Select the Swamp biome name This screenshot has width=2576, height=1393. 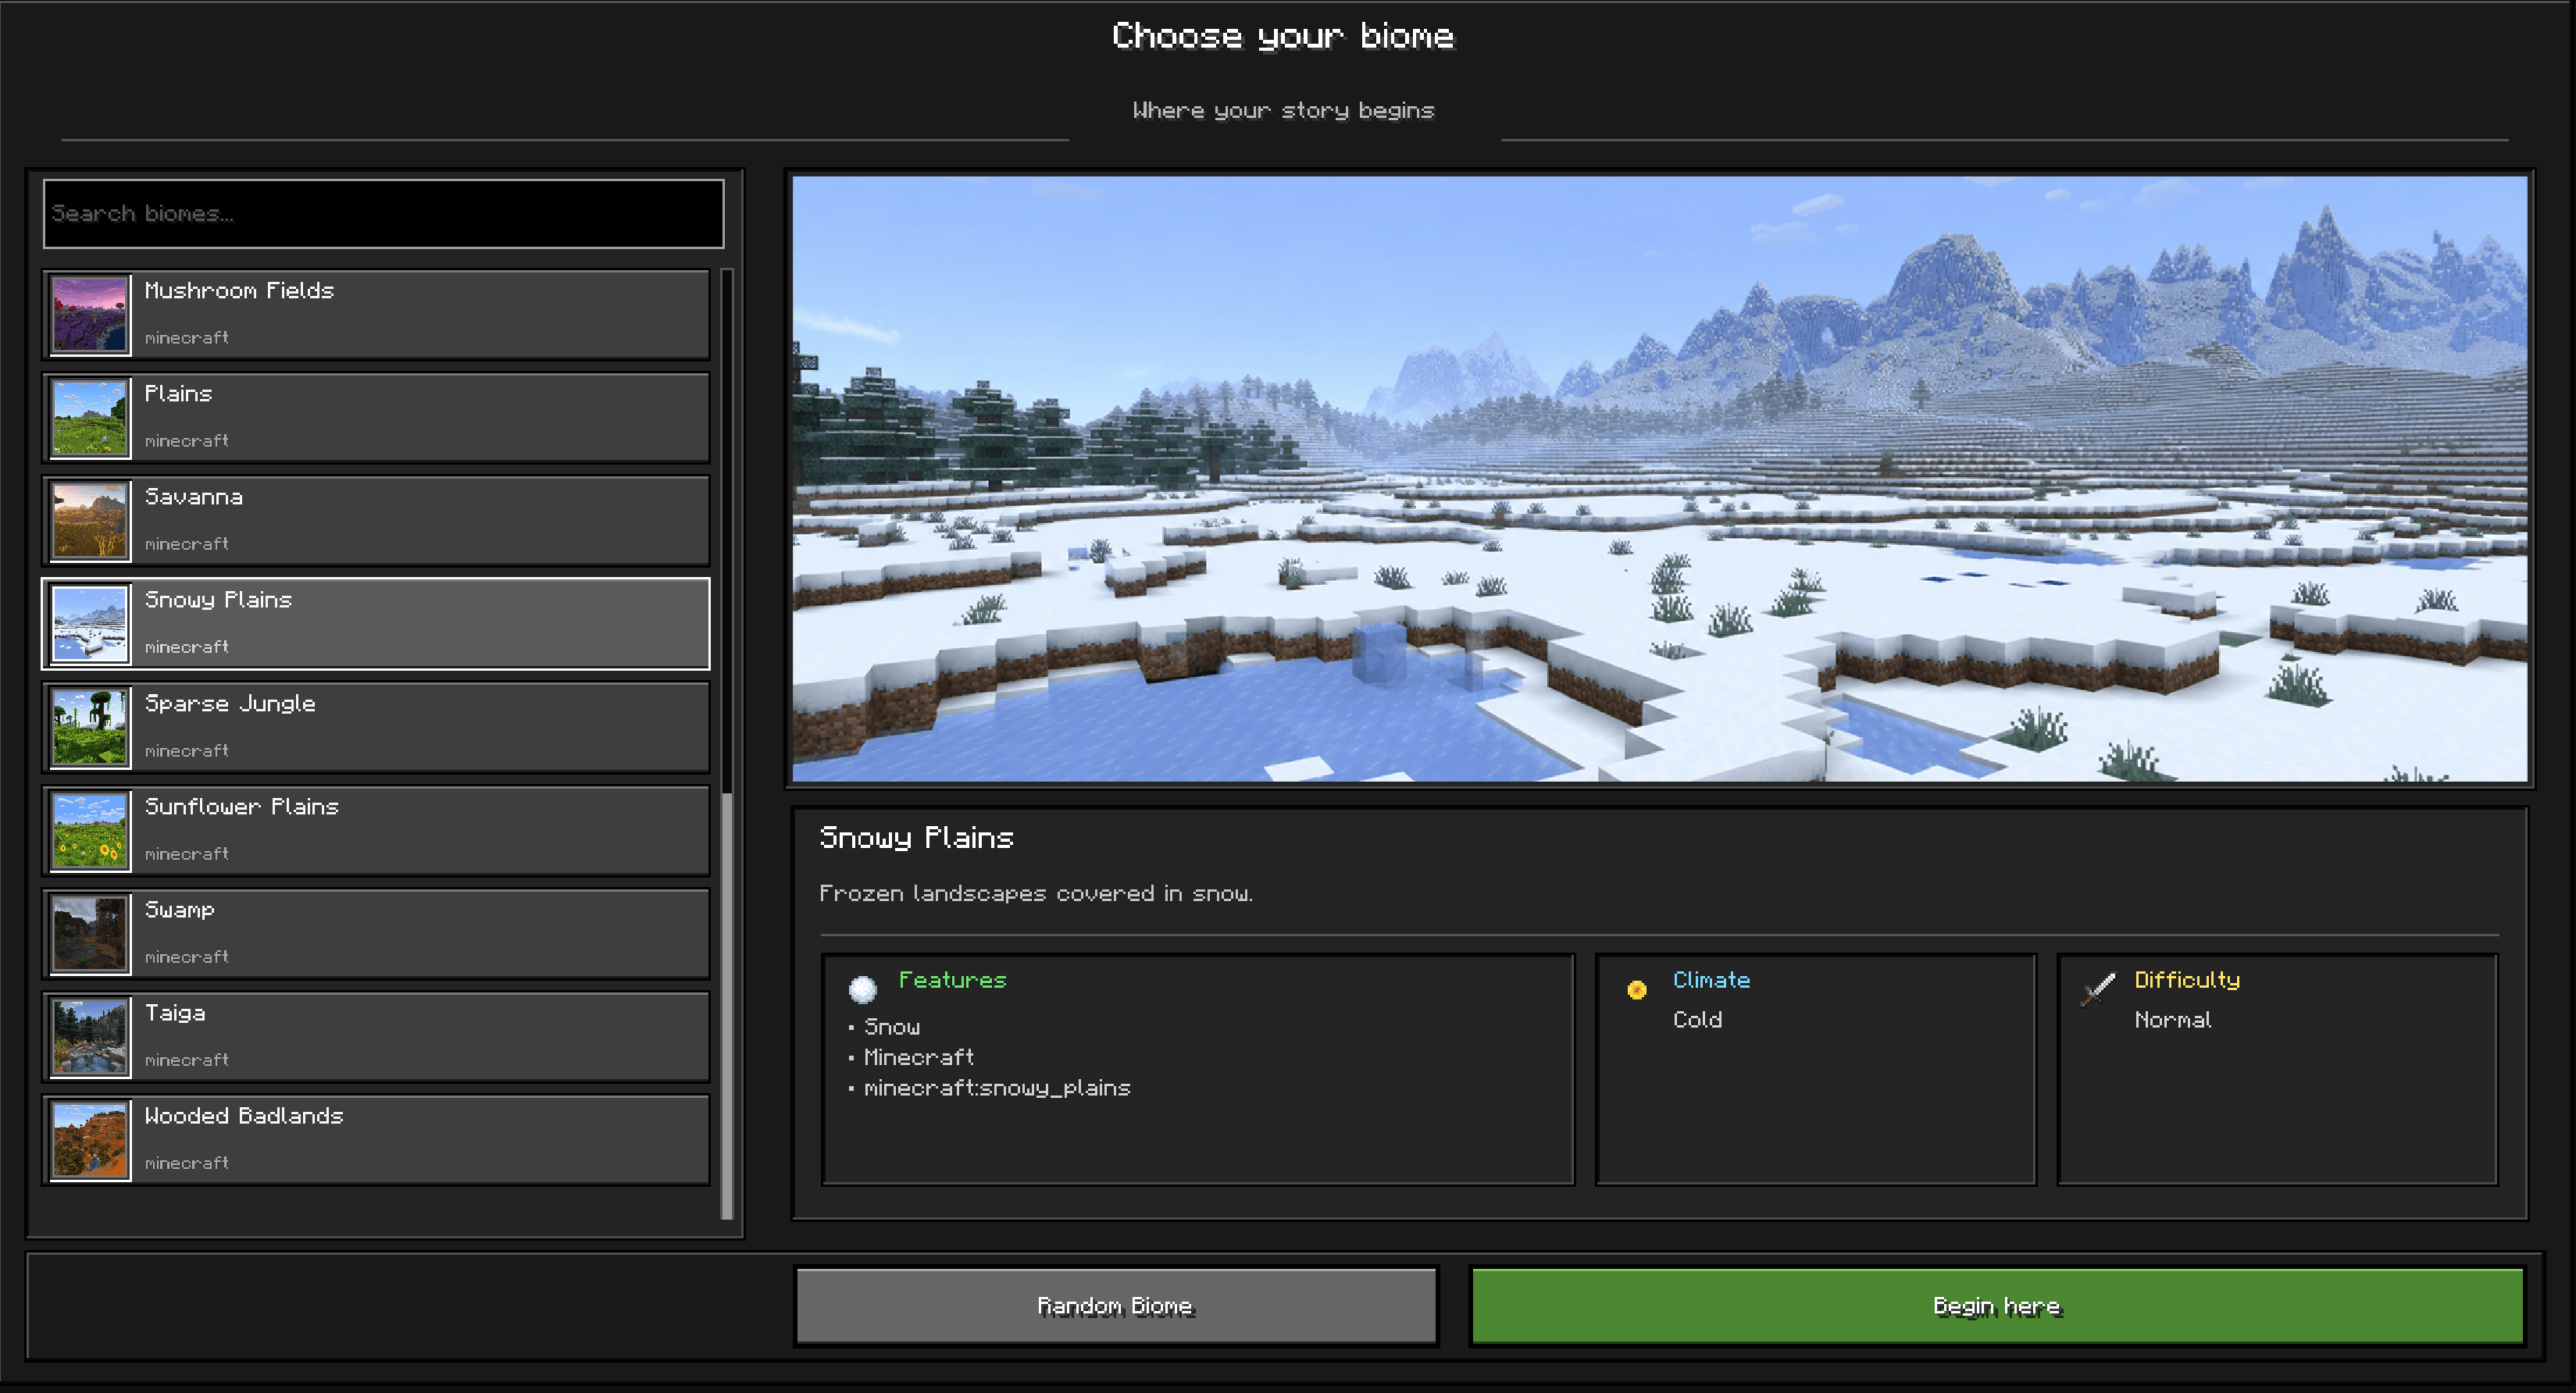[x=180, y=910]
